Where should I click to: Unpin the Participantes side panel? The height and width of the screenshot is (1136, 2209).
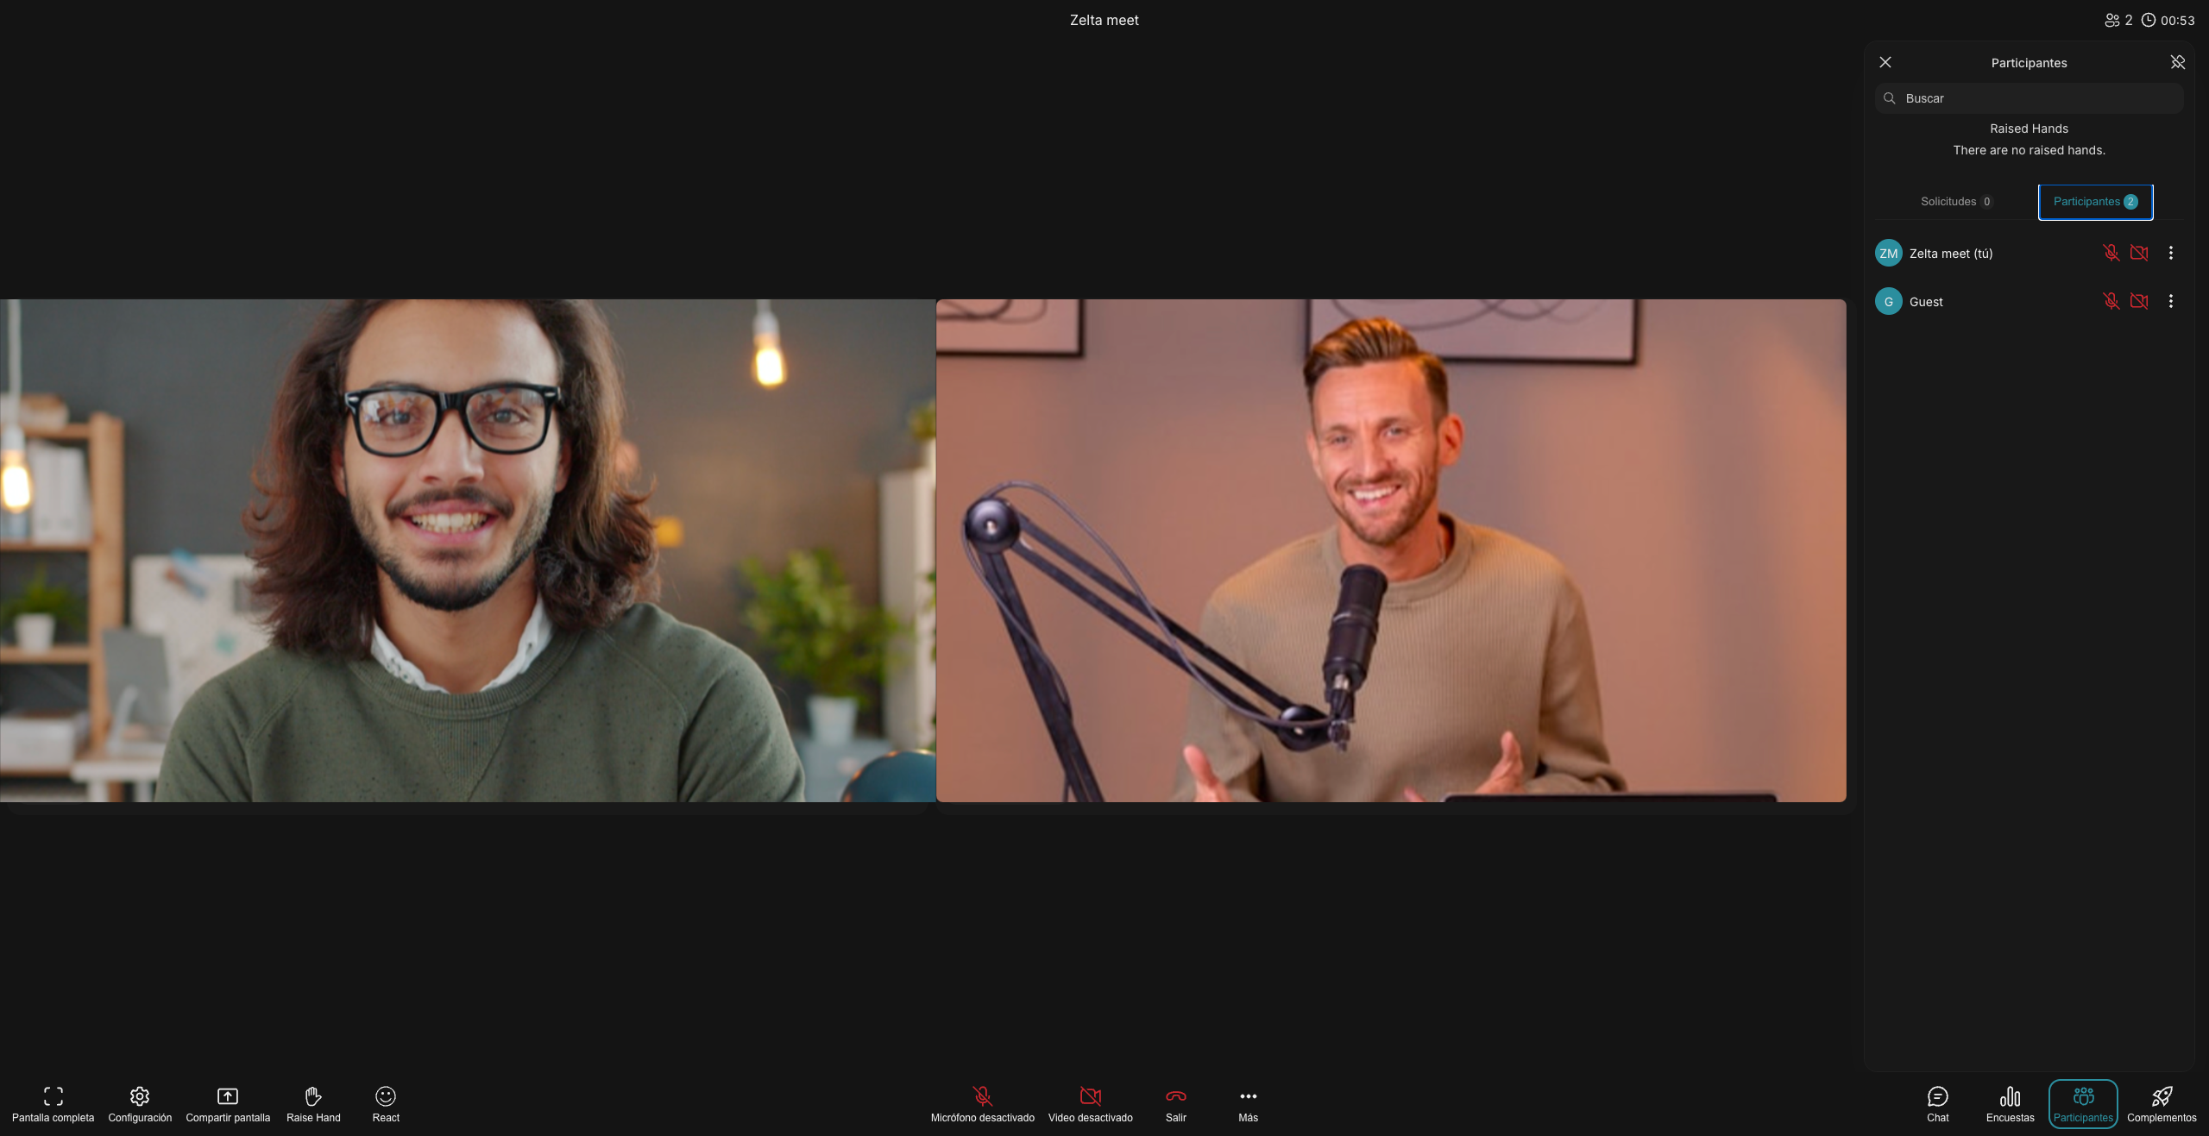2177,62
